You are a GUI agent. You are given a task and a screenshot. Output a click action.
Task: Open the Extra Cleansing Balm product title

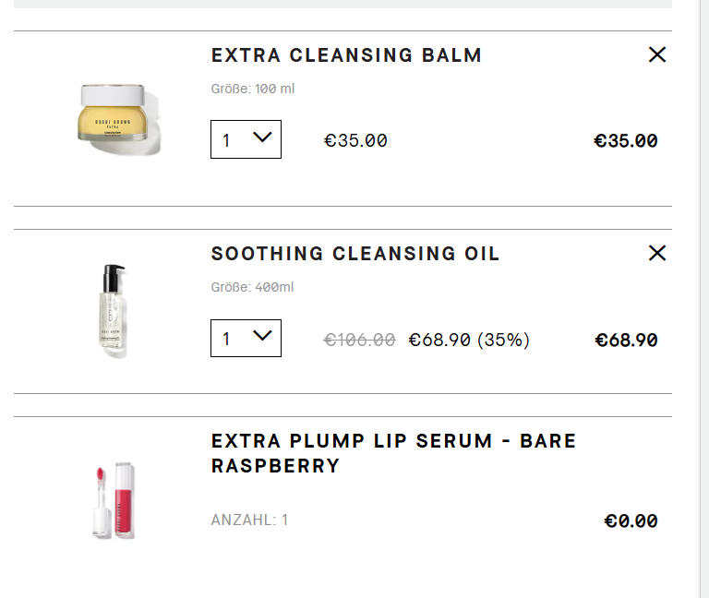346,55
